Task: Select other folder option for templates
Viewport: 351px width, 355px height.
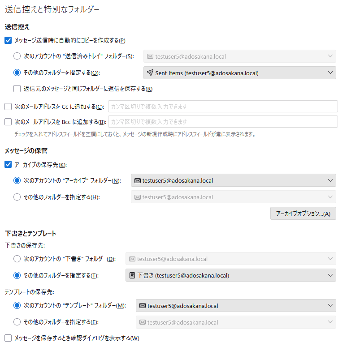Action: click(x=17, y=321)
